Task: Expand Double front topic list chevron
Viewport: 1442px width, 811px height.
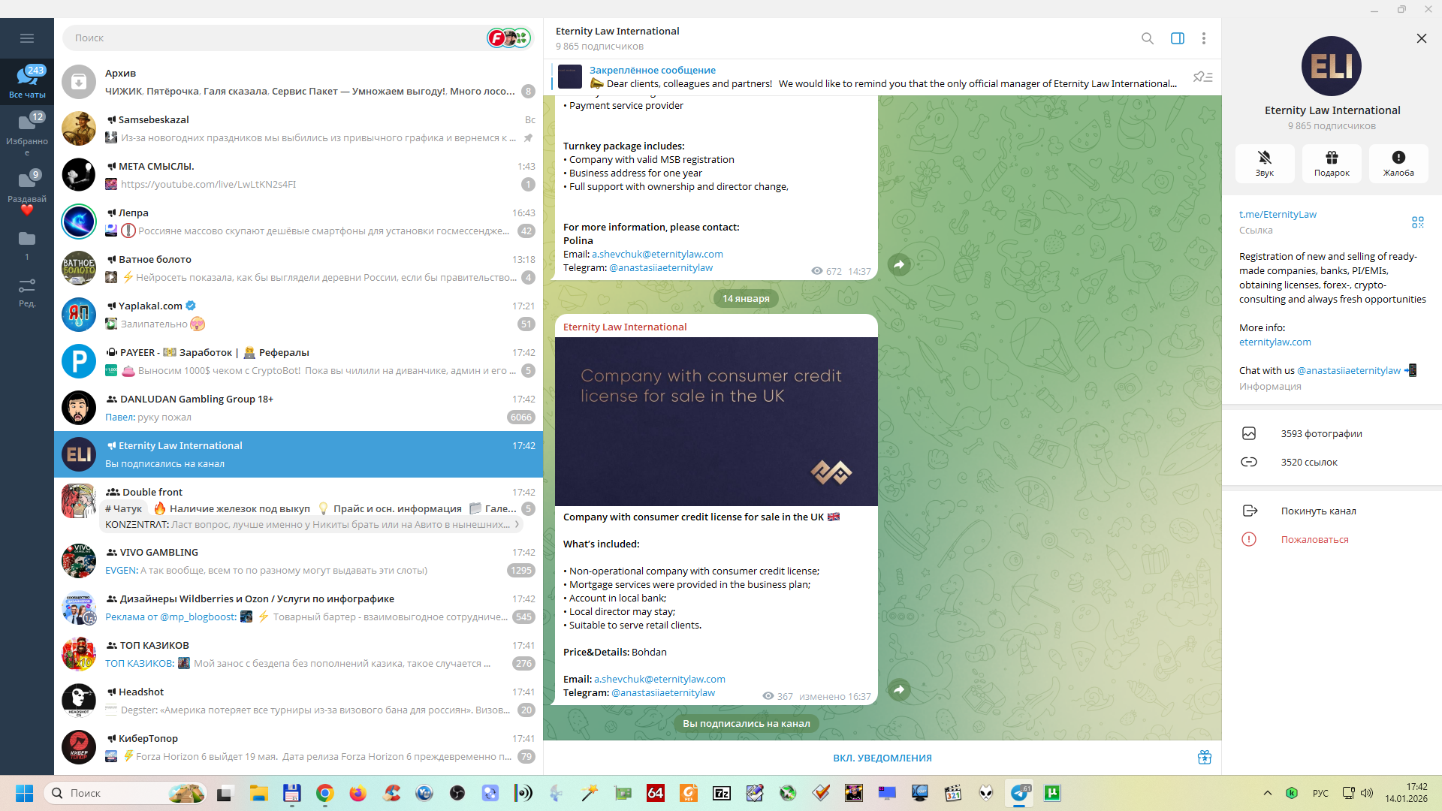Action: 517,525
